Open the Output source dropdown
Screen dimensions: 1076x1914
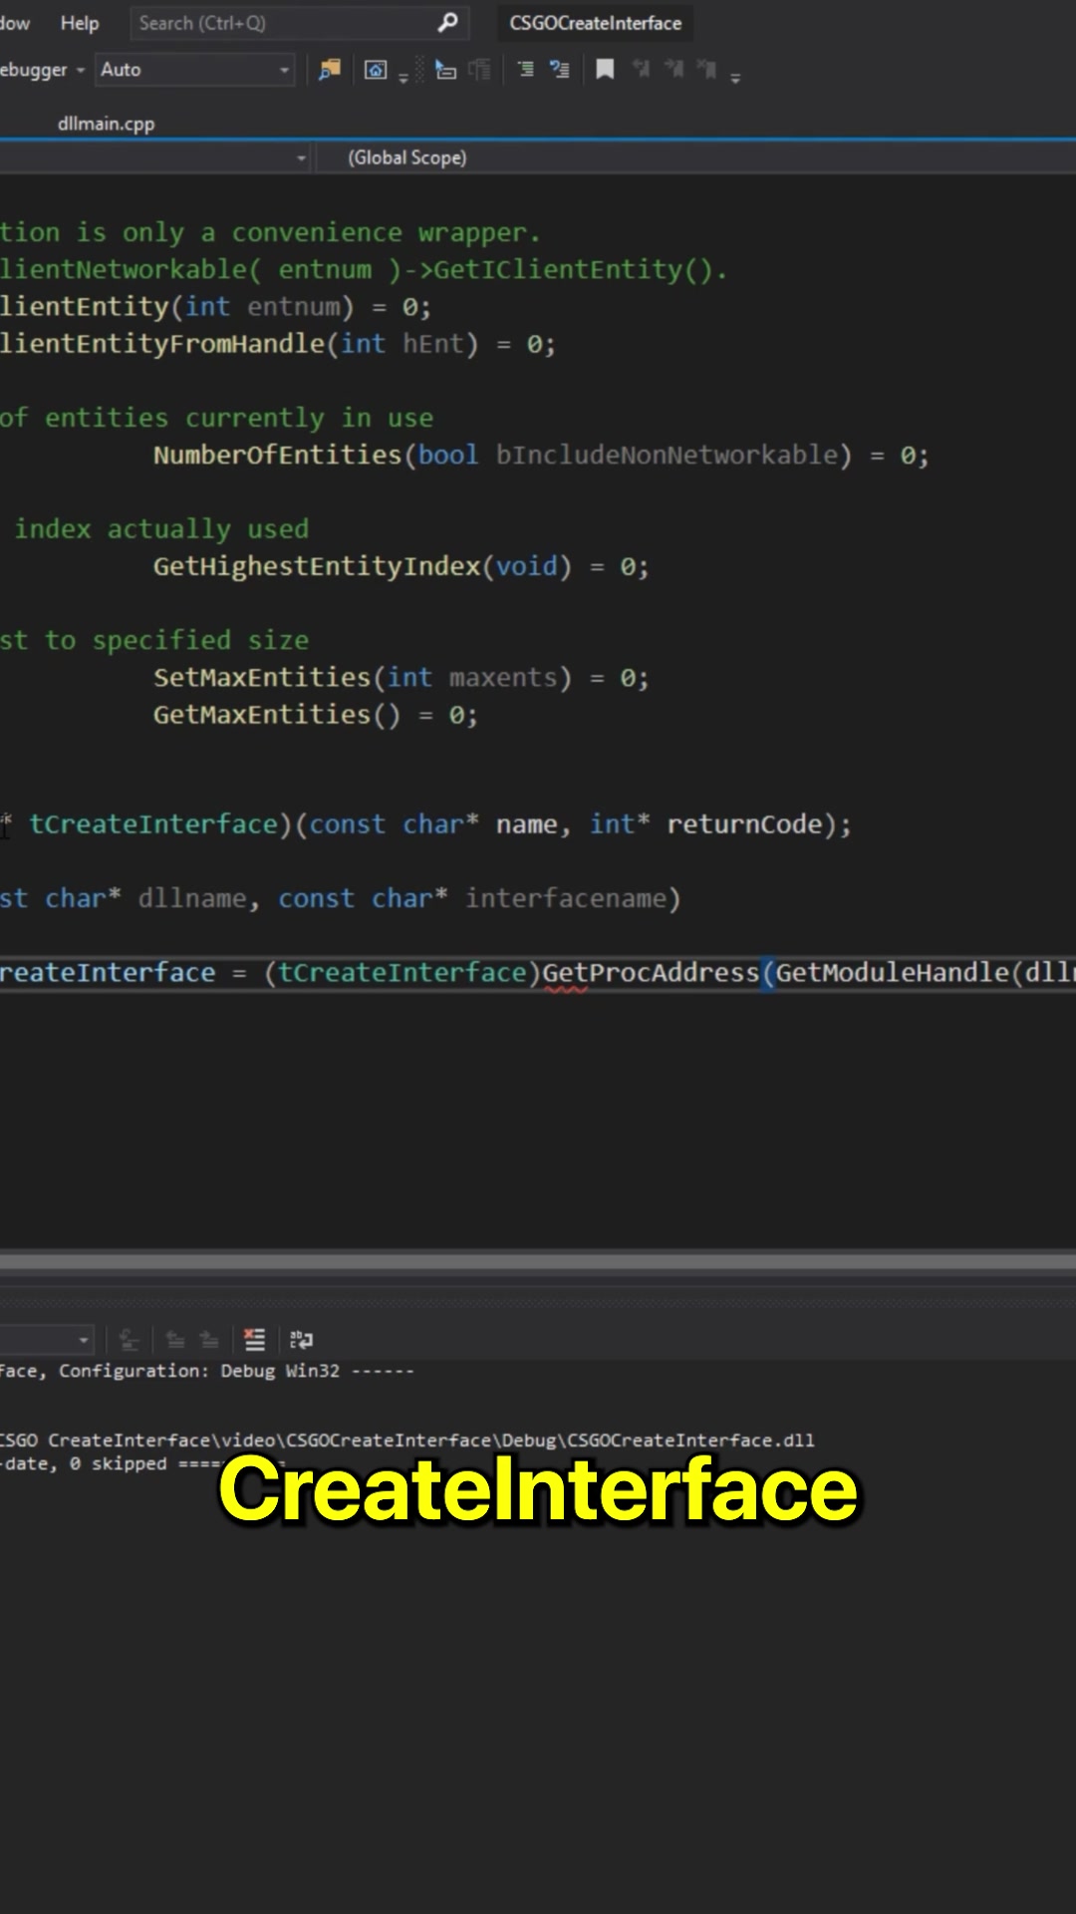84,1340
